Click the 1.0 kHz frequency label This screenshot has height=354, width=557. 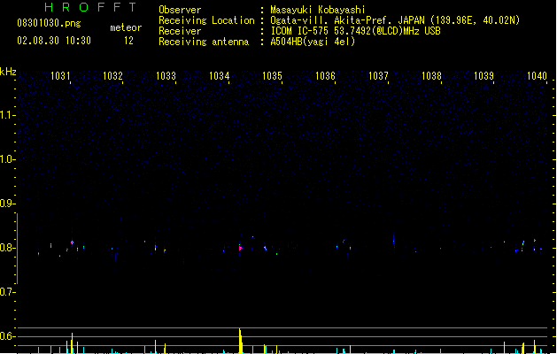pyautogui.click(x=7, y=159)
